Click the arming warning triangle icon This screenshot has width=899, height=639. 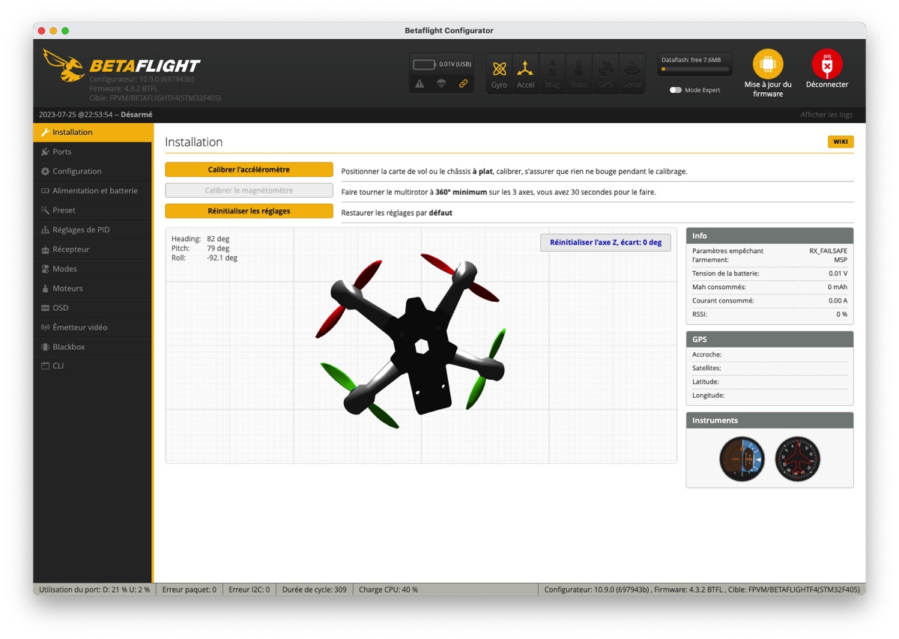click(x=420, y=84)
